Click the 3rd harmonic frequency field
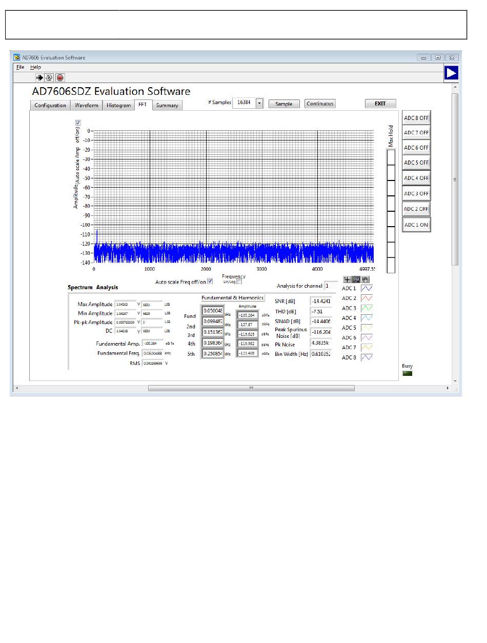487x643 pixels. pos(213,332)
